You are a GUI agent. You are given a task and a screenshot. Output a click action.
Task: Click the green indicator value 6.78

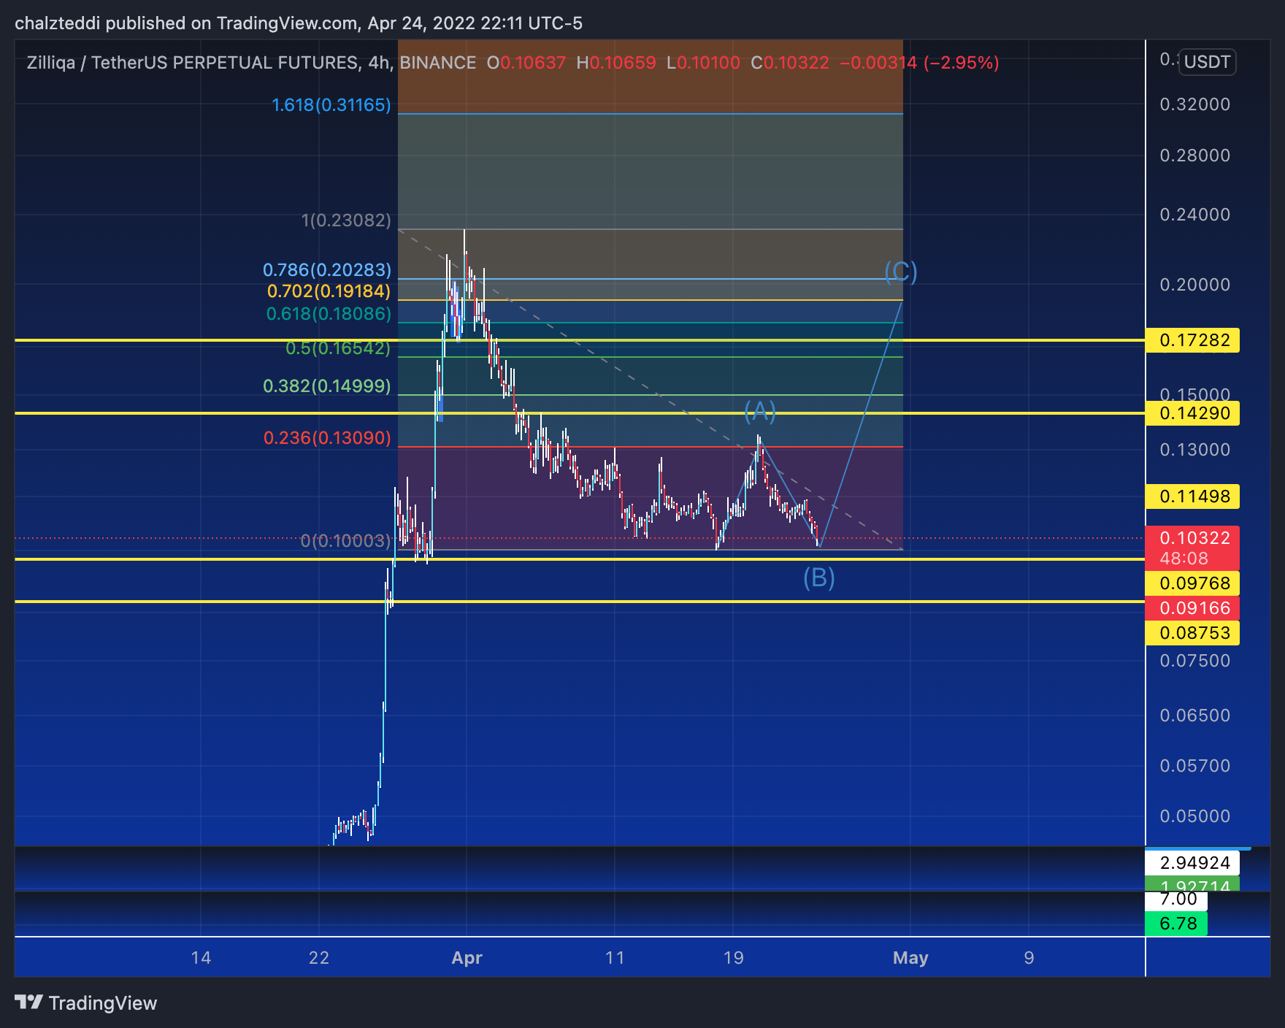1176,924
